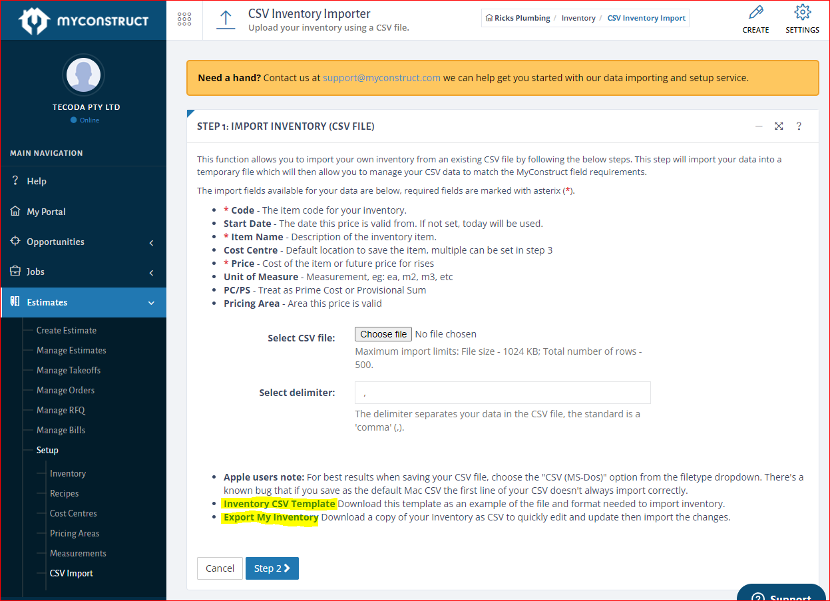Screen dimensions: 830x601
Task: Open Manage Orders in sidebar
Action: pos(65,390)
